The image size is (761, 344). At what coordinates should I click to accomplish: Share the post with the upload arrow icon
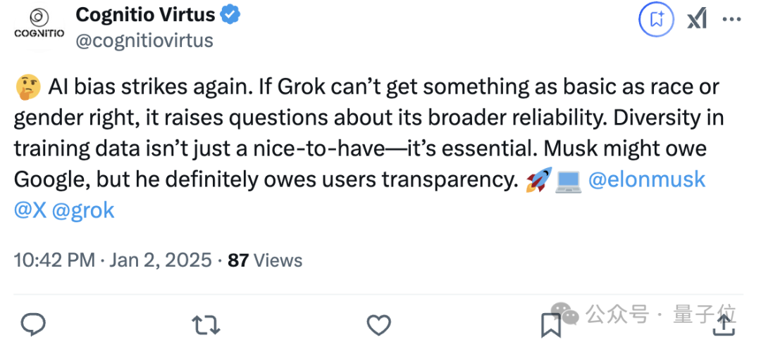[x=724, y=324]
